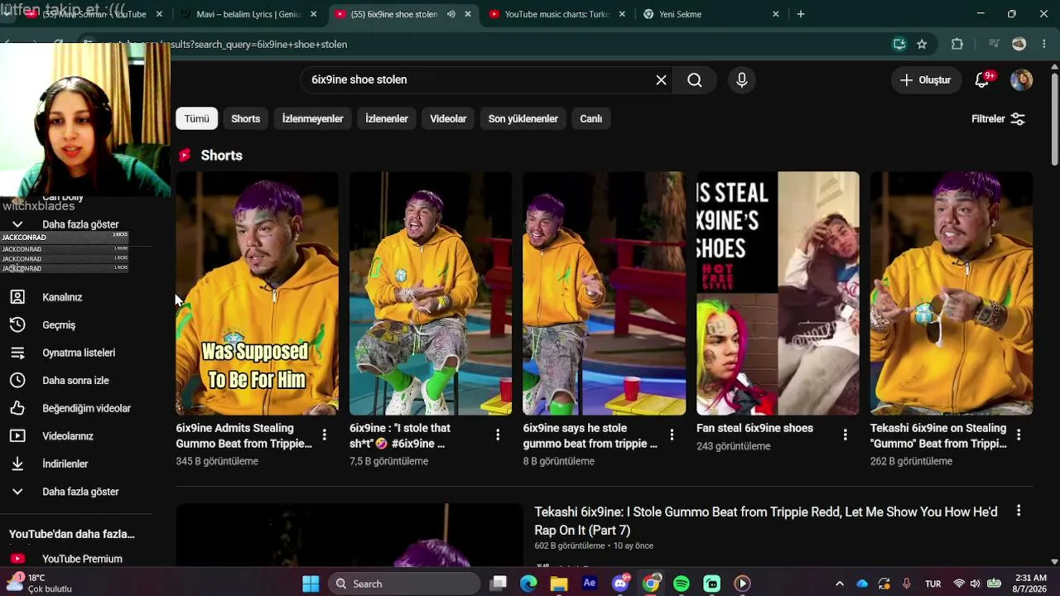Show hidden system tray icons
The image size is (1060, 596).
[840, 584]
